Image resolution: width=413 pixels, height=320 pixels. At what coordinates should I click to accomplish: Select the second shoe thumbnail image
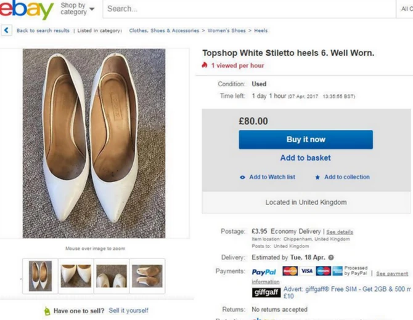[x=76, y=276]
